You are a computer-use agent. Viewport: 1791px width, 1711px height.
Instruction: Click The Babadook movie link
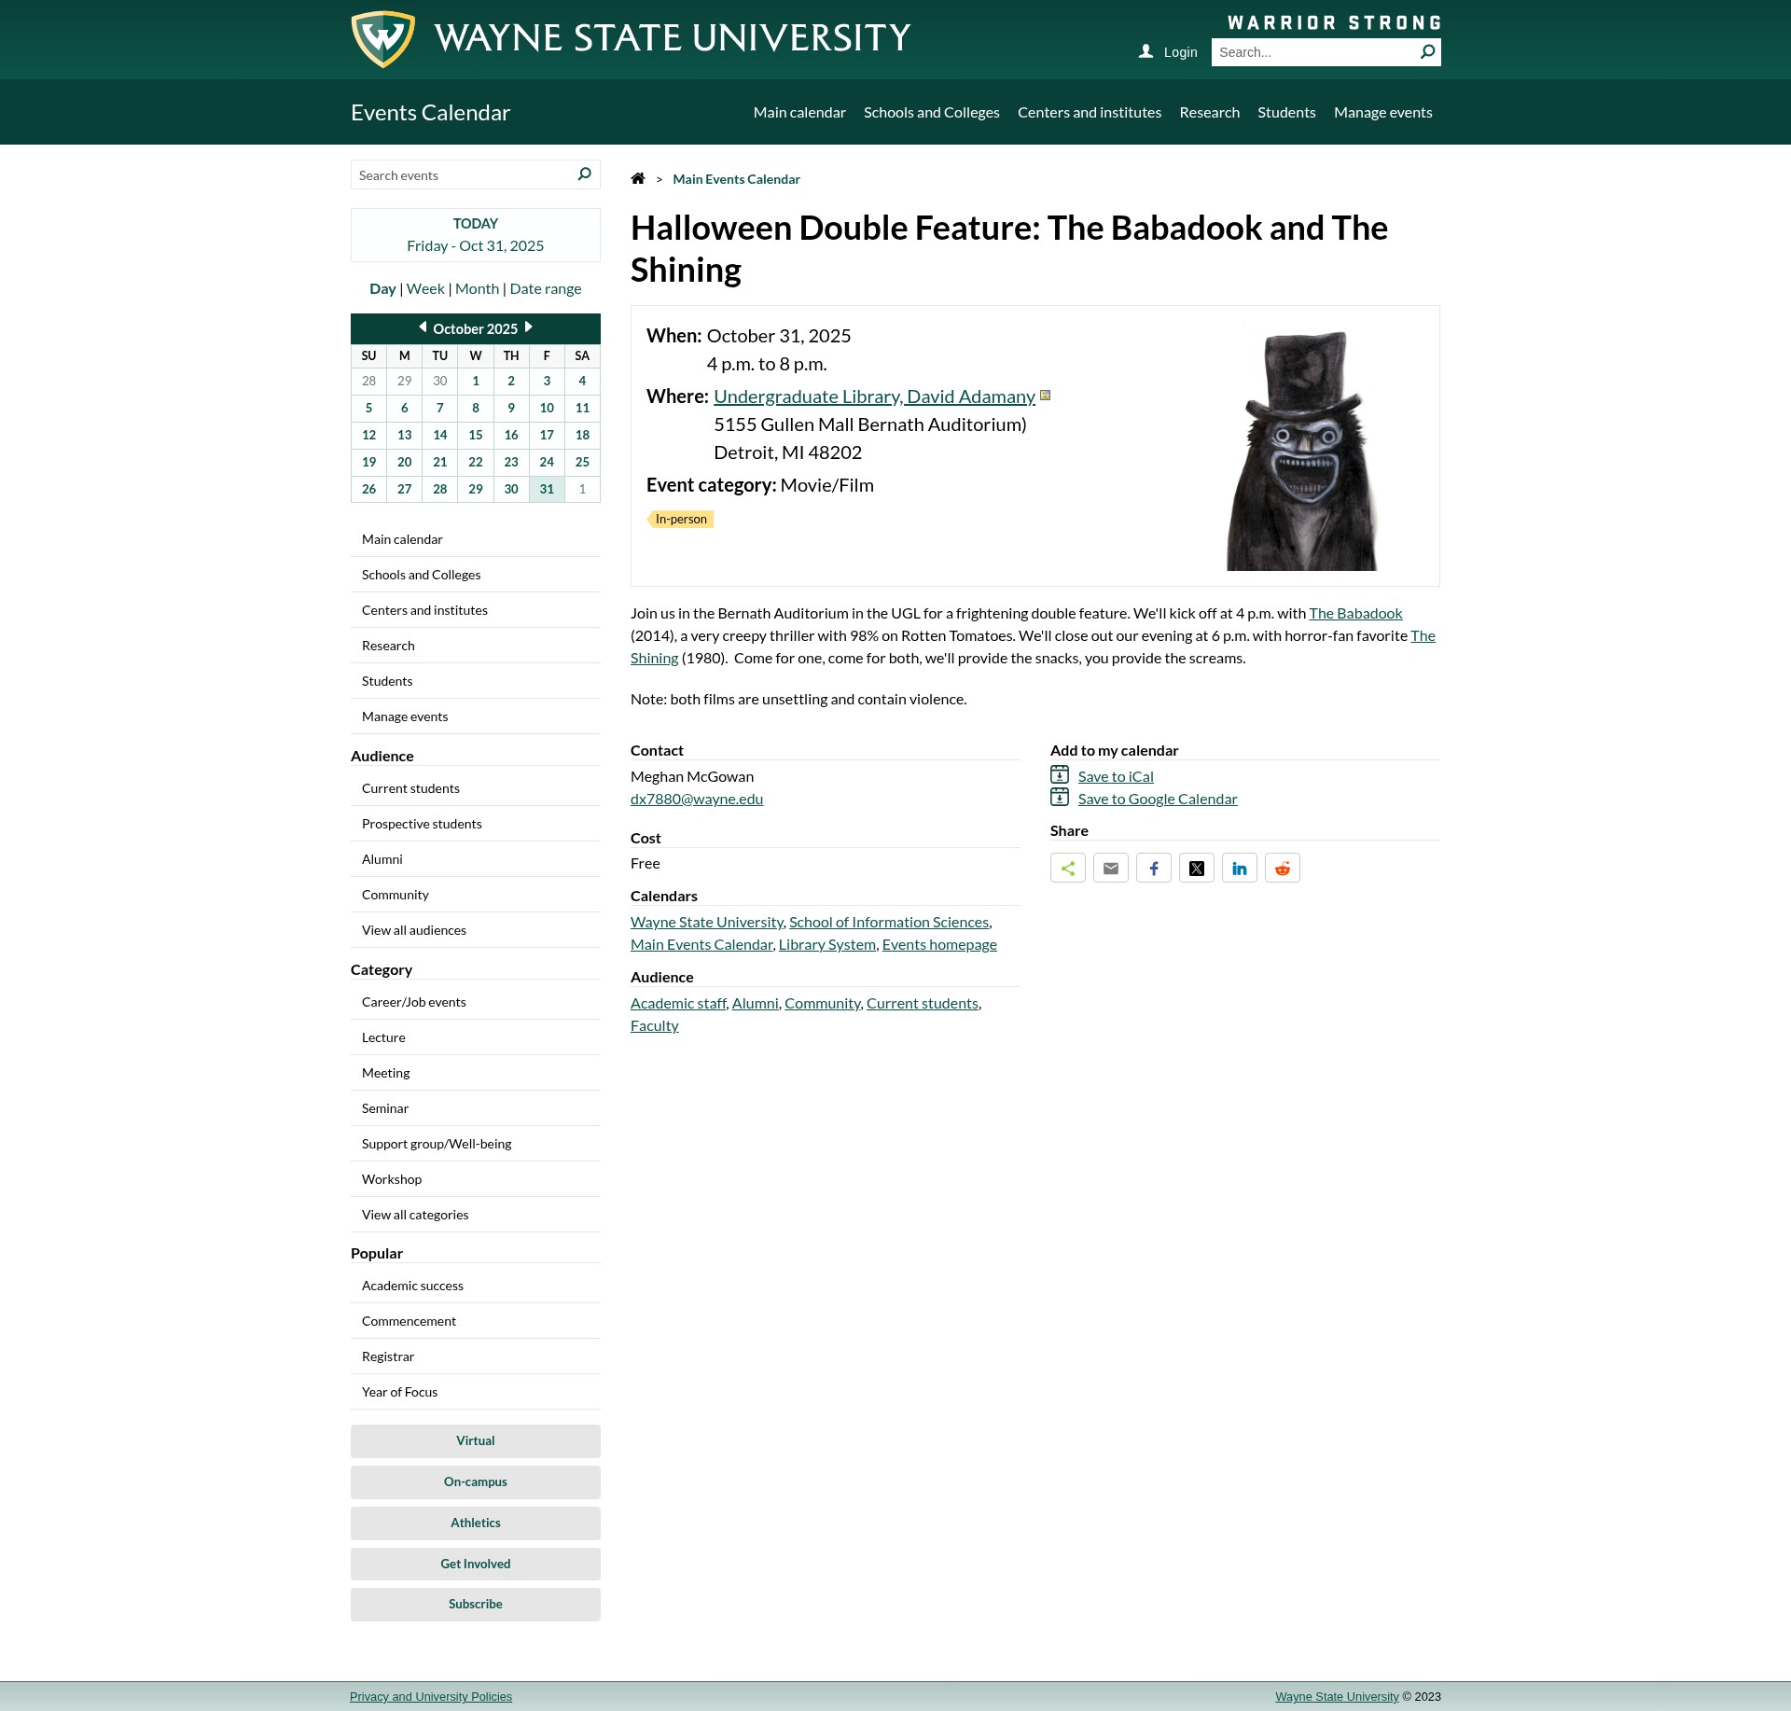pyautogui.click(x=1355, y=613)
